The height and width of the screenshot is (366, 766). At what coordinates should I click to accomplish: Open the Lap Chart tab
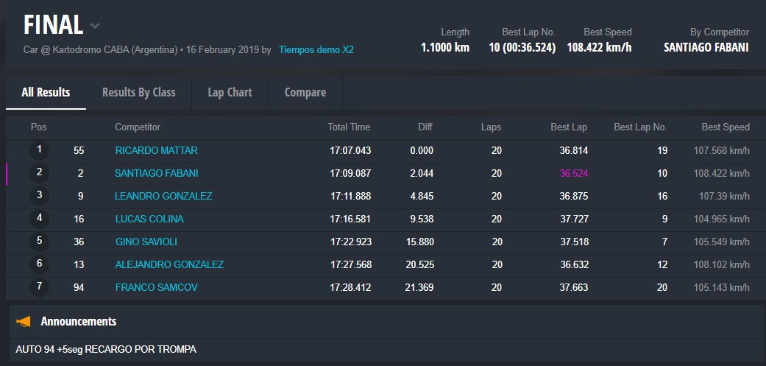pos(230,92)
